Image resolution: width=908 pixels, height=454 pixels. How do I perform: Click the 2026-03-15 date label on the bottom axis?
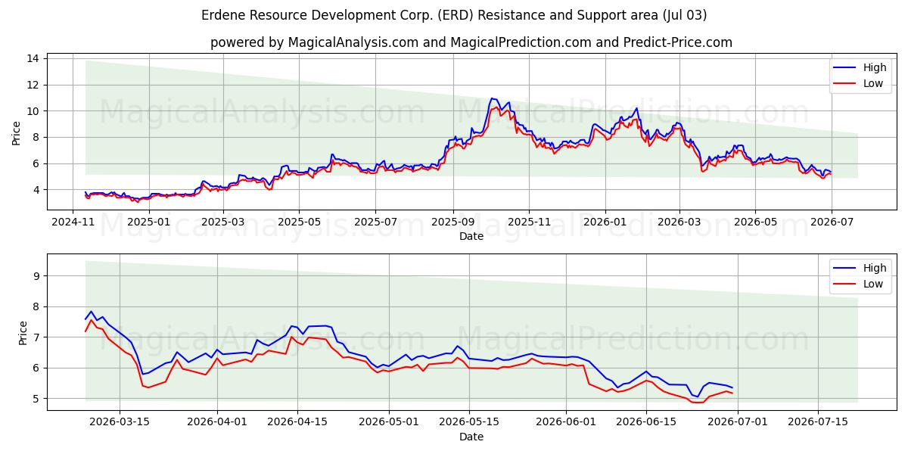click(x=120, y=422)
